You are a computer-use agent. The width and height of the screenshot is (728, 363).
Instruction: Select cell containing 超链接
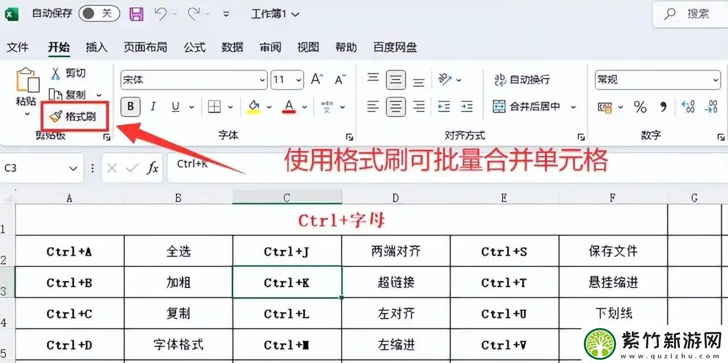pos(396,282)
